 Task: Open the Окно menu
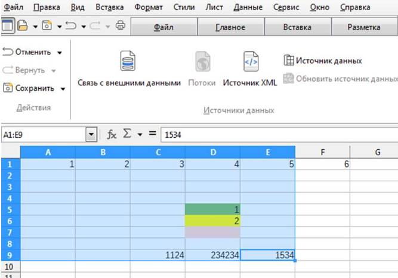pos(320,7)
